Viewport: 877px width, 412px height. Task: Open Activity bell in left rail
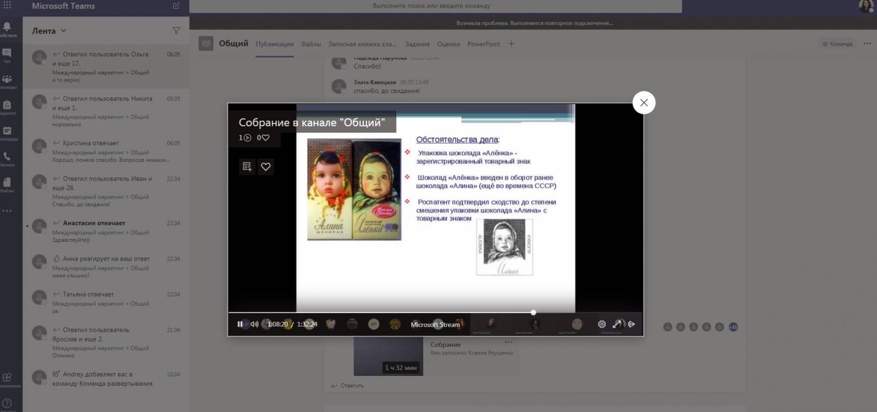point(7,29)
